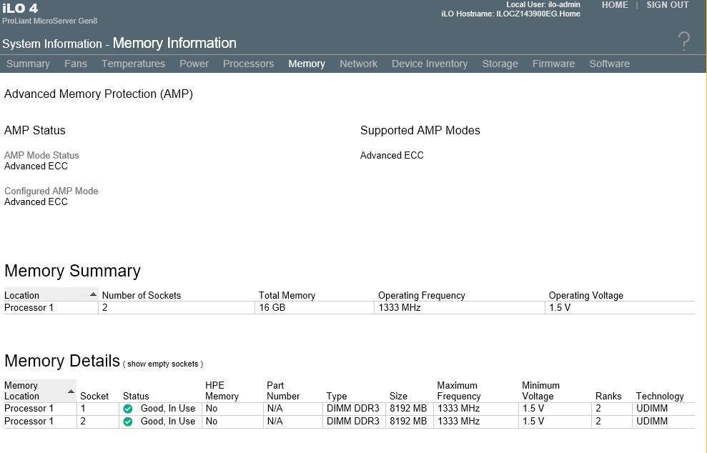
Task: Click iLO Hostname text in header
Action: (x=511, y=14)
